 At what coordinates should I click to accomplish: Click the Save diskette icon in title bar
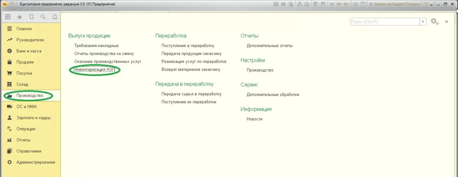(x=276, y=4)
